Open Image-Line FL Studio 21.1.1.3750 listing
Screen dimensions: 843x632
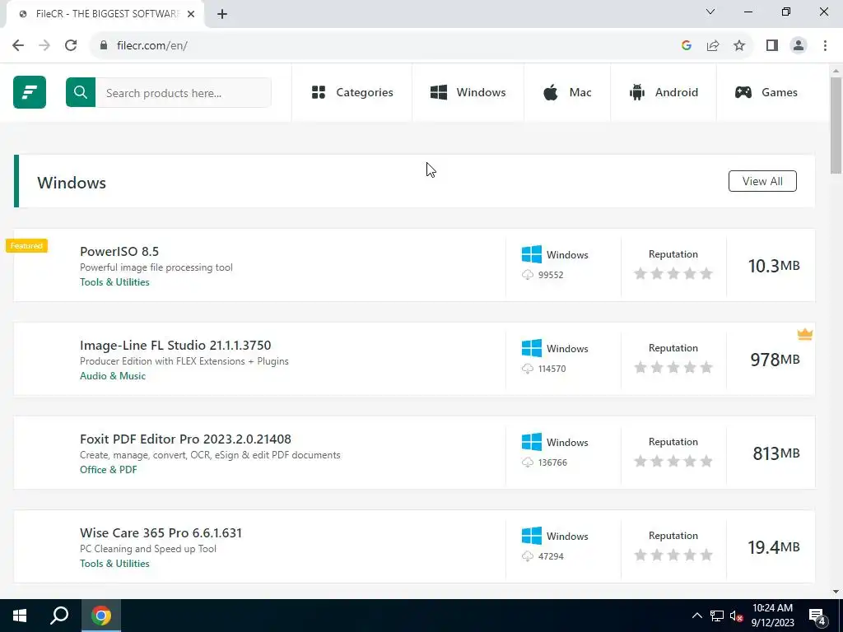[x=175, y=345]
